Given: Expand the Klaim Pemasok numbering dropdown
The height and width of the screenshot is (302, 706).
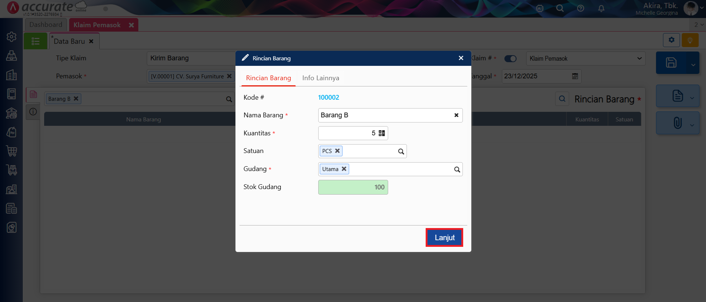Looking at the screenshot, I should tap(639, 58).
